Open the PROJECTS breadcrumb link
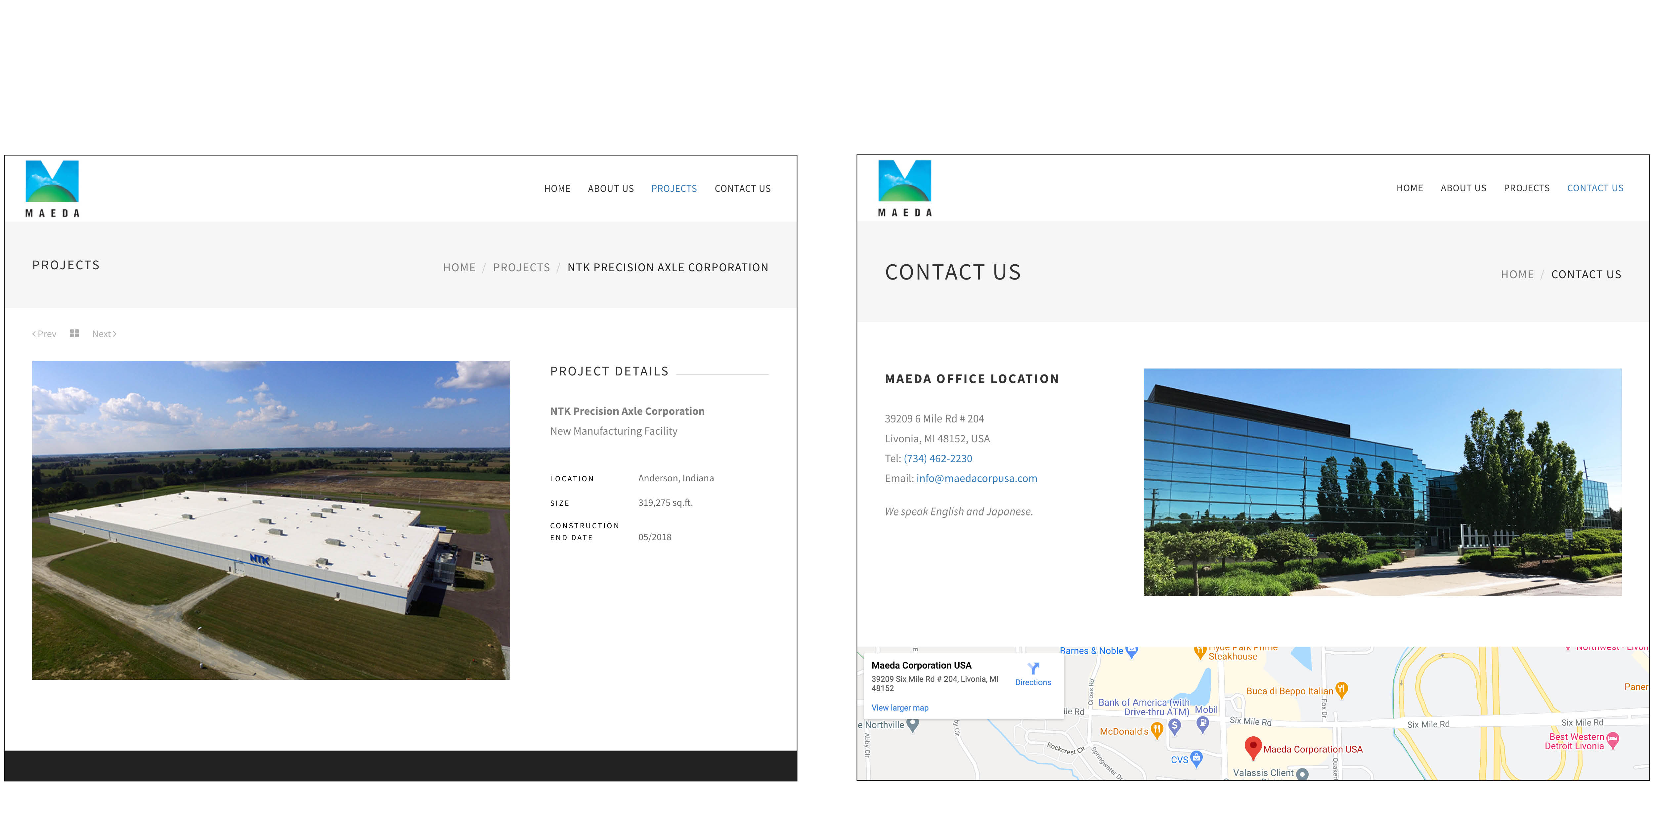 click(x=521, y=267)
